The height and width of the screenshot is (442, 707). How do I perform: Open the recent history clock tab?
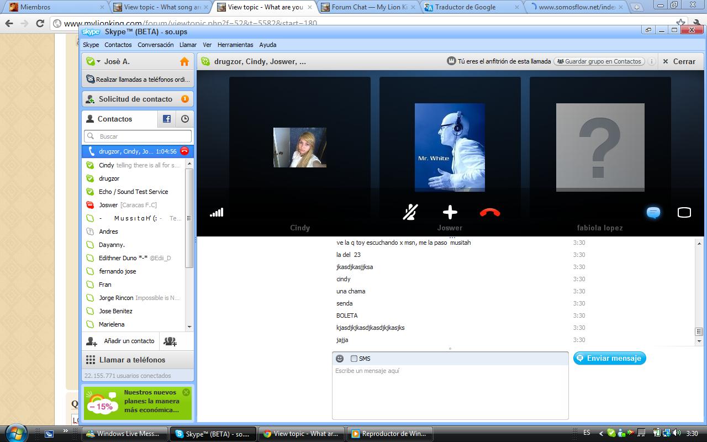184,119
